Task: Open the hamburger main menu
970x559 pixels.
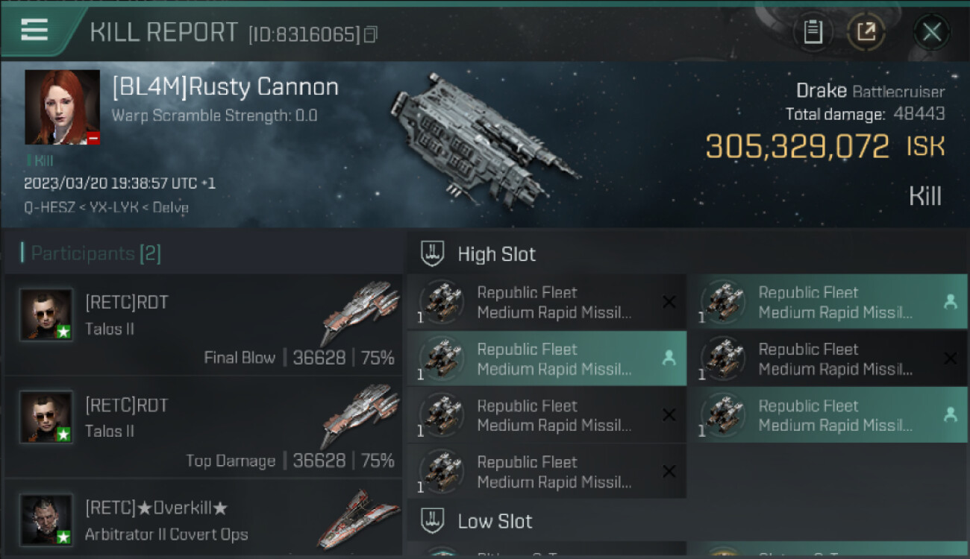Action: point(34,30)
